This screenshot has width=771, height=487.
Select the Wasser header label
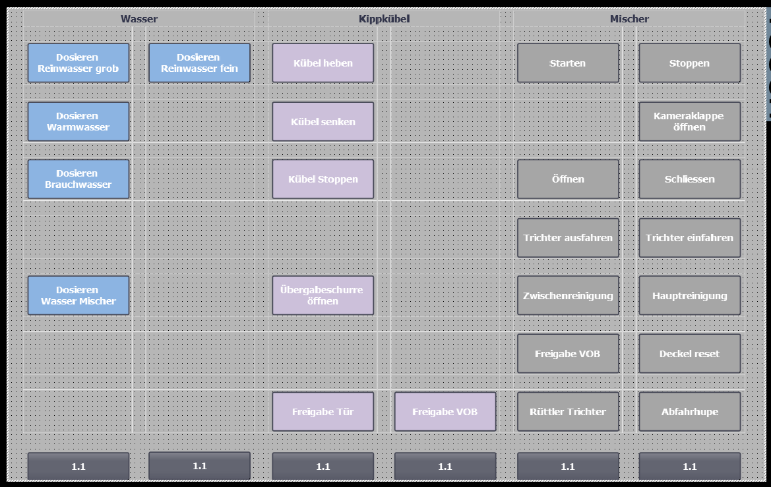[x=139, y=18]
